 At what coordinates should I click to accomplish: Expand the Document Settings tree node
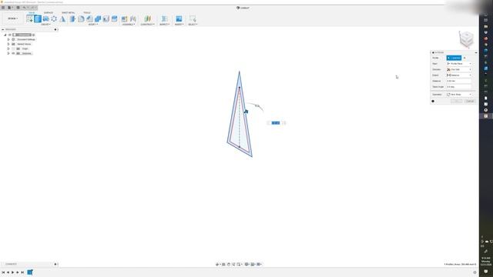click(8, 39)
